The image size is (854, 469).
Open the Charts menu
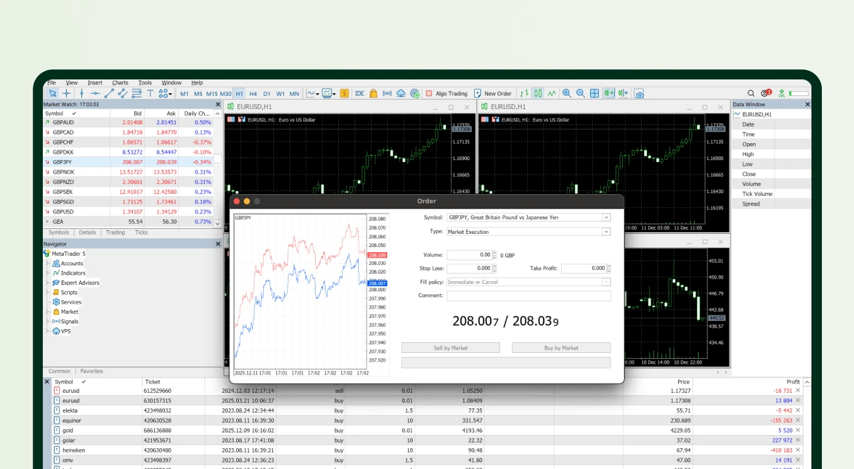(x=120, y=83)
